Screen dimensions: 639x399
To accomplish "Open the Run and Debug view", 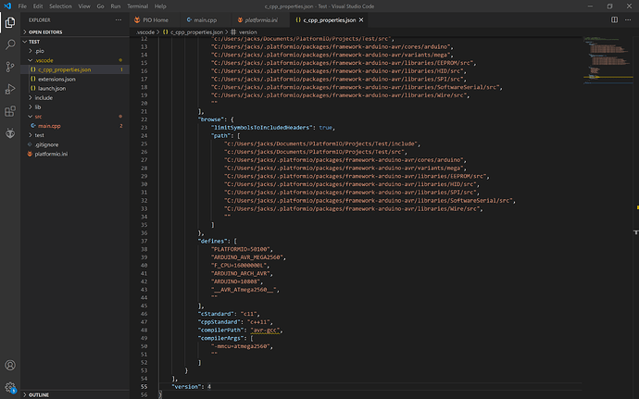I will coord(10,89).
